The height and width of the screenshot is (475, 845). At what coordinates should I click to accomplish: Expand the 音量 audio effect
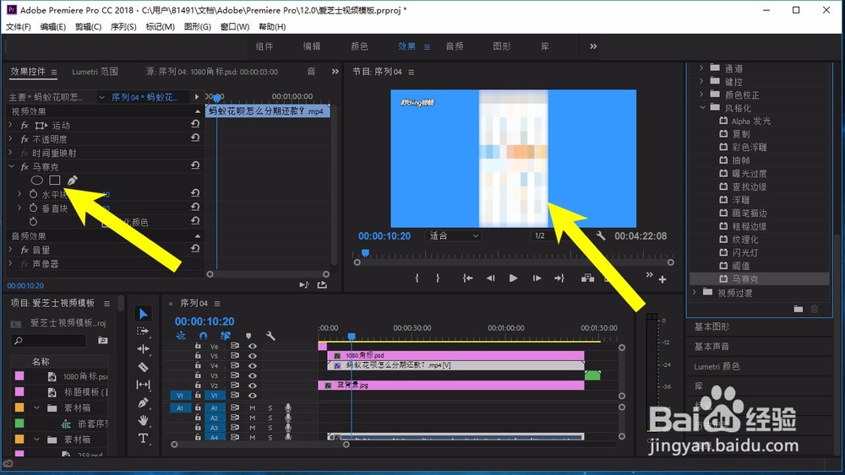pos(11,250)
